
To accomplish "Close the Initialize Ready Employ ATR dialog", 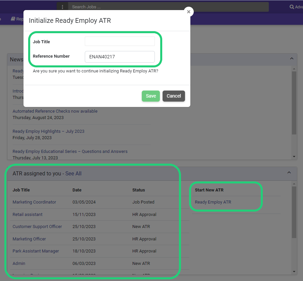I will point(189,12).
